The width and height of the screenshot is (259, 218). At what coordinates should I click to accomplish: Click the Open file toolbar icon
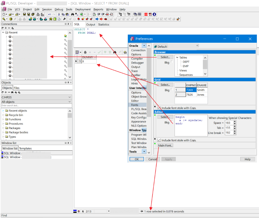[10, 14]
